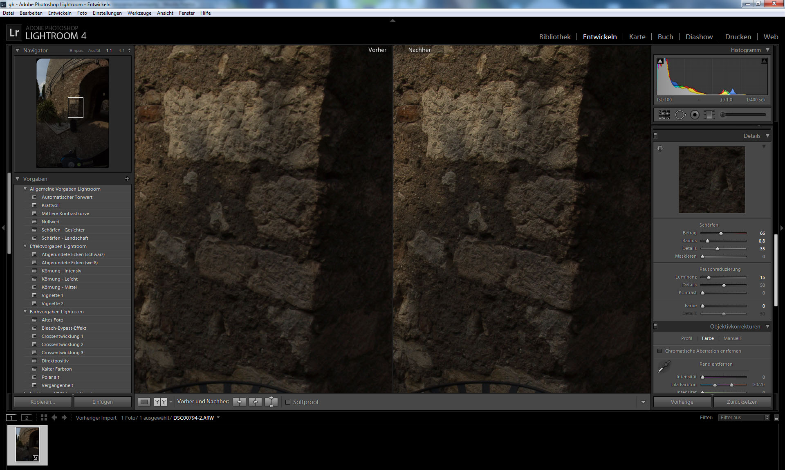Click the swap before and after settings icon

coord(271,402)
